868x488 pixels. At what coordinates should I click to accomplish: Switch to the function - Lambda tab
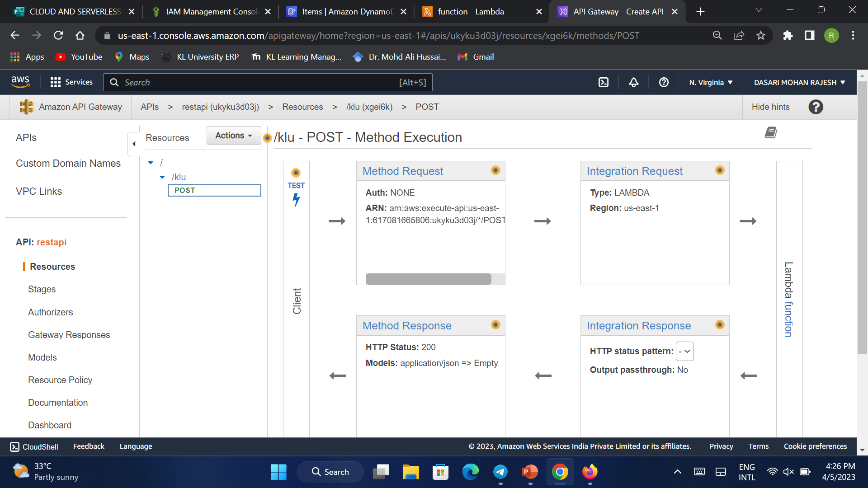(482, 12)
